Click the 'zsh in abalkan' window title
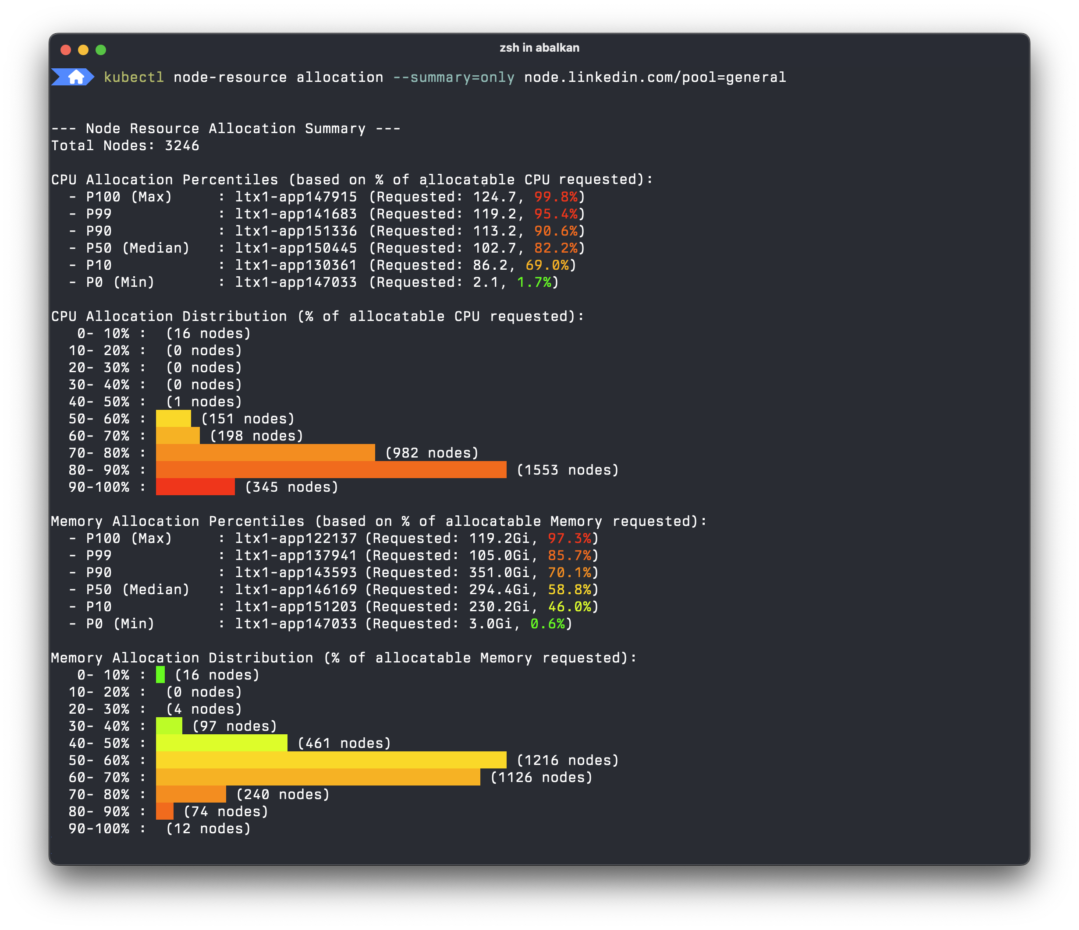The height and width of the screenshot is (930, 1079). 539,48
